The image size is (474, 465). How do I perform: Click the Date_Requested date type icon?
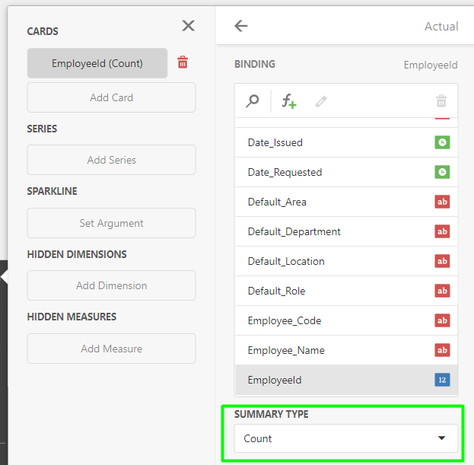coord(442,172)
